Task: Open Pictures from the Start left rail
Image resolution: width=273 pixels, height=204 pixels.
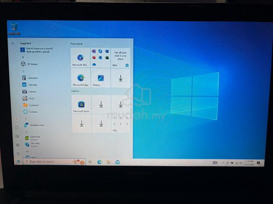Action: (x=17, y=136)
